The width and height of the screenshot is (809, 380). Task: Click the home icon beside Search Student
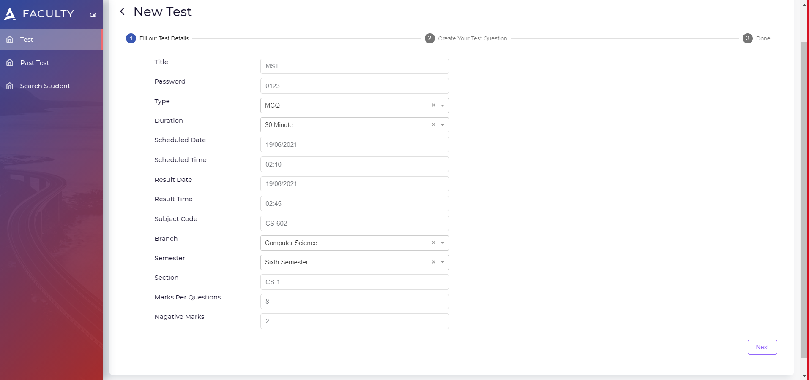pos(10,86)
